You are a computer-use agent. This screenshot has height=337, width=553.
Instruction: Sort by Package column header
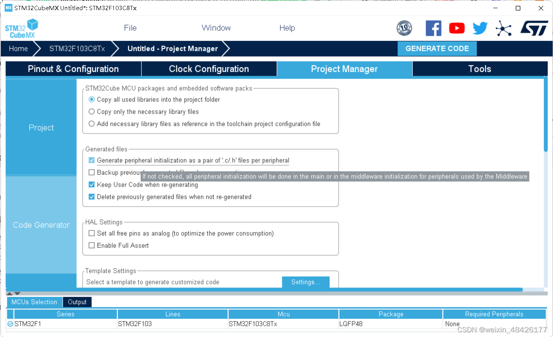point(391,314)
